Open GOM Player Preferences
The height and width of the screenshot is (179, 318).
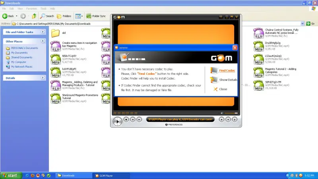pos(174,125)
